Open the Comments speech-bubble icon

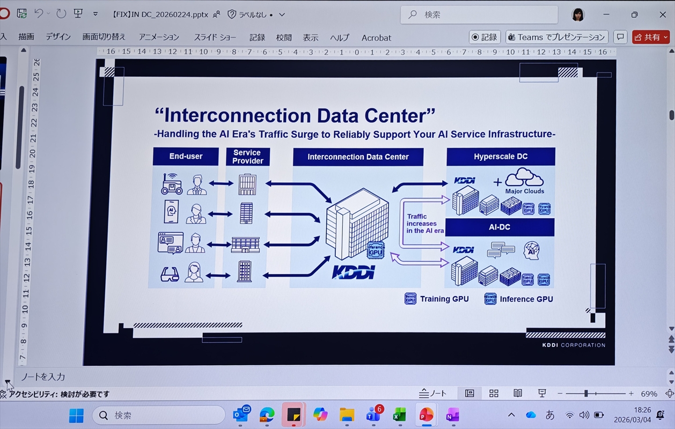[620, 37]
